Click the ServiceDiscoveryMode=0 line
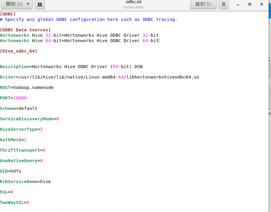The image size is (271, 212). click(x=29, y=119)
